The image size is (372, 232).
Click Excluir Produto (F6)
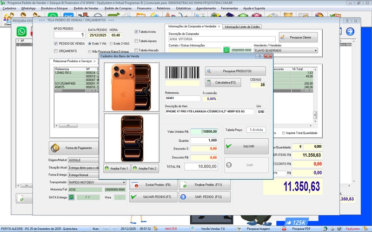tap(153, 185)
